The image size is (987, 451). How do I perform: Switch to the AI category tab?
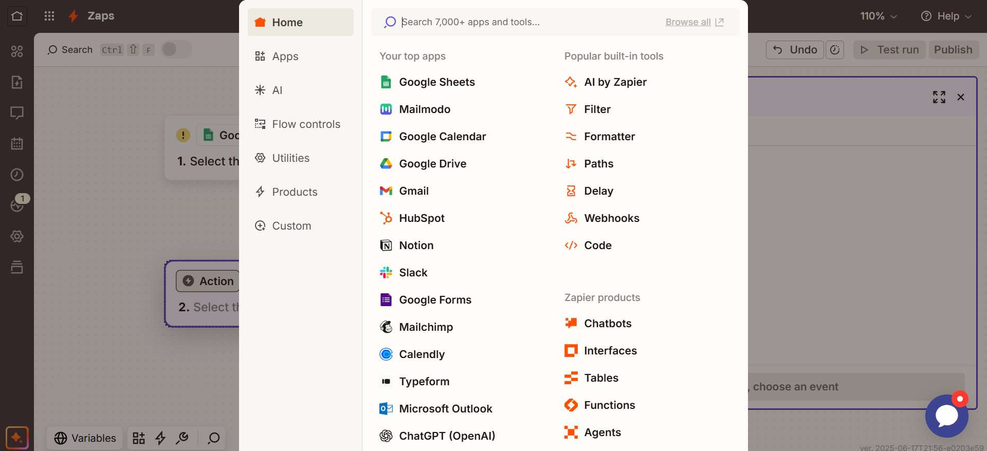(x=301, y=90)
